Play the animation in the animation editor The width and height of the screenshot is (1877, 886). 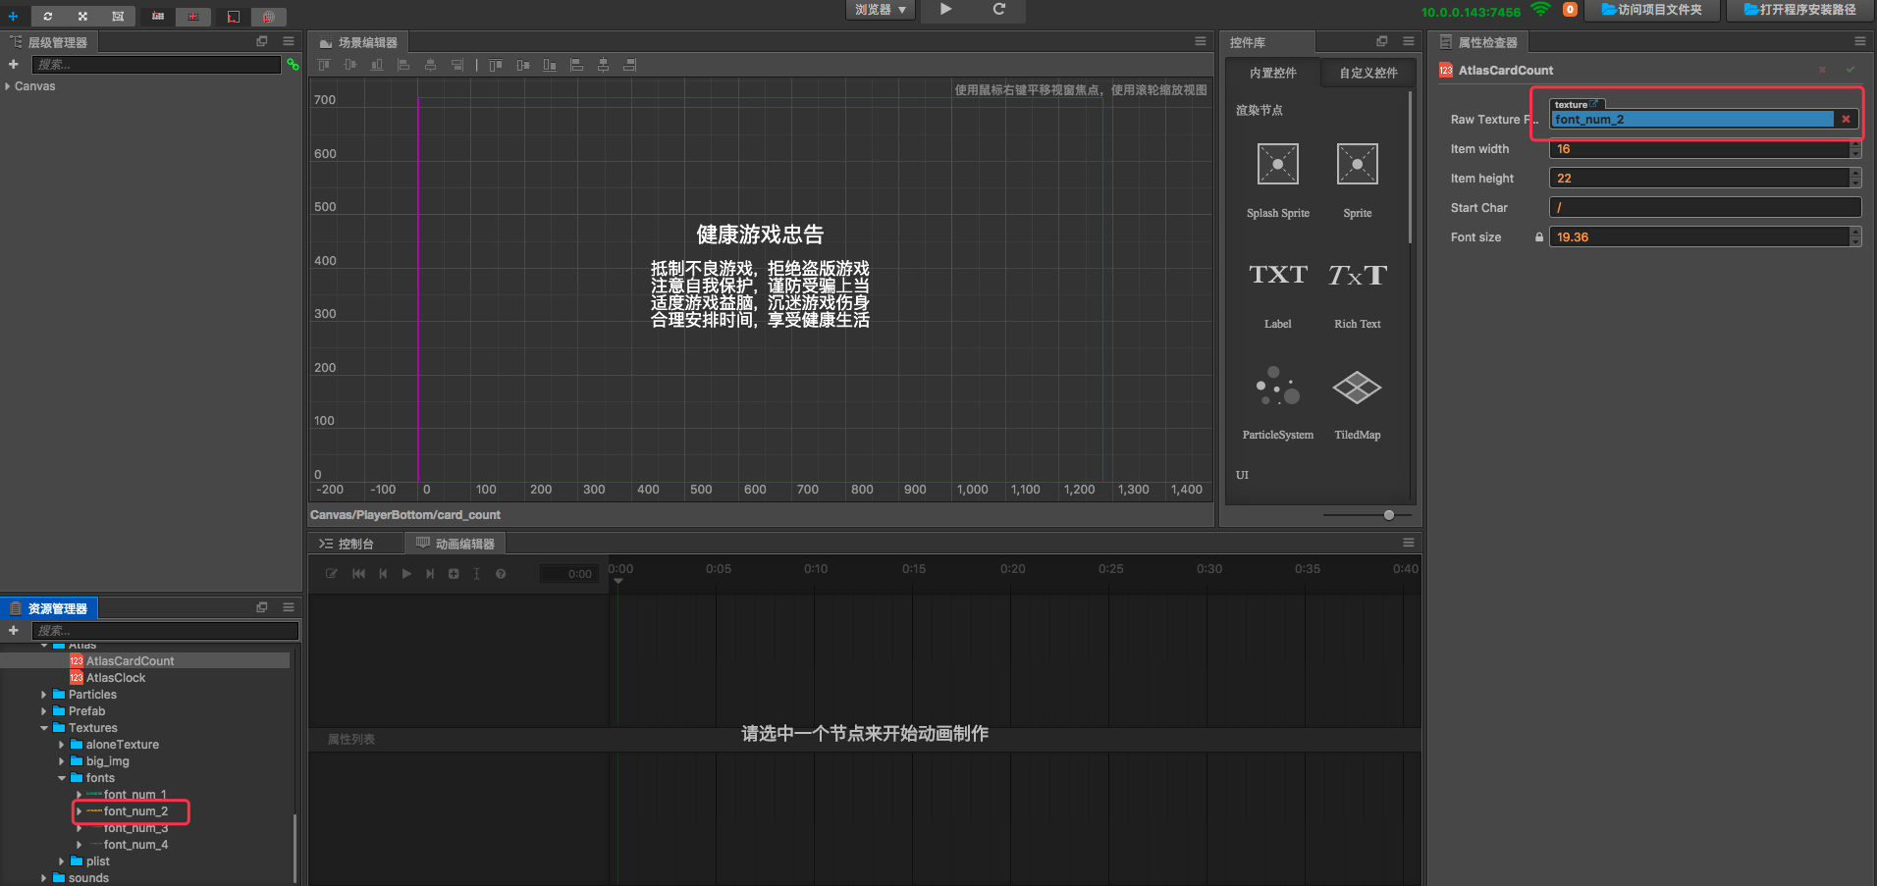pos(406,574)
